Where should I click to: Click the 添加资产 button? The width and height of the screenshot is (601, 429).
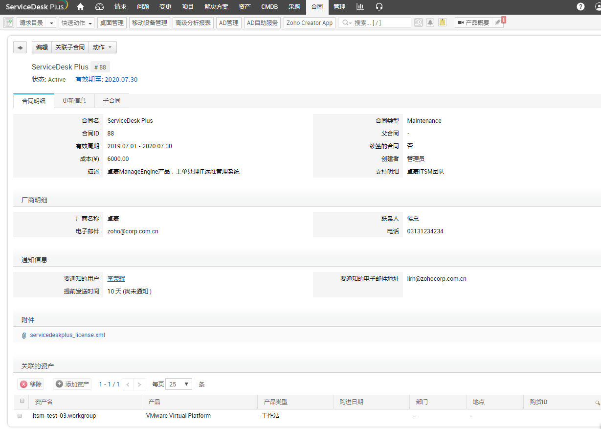click(72, 384)
